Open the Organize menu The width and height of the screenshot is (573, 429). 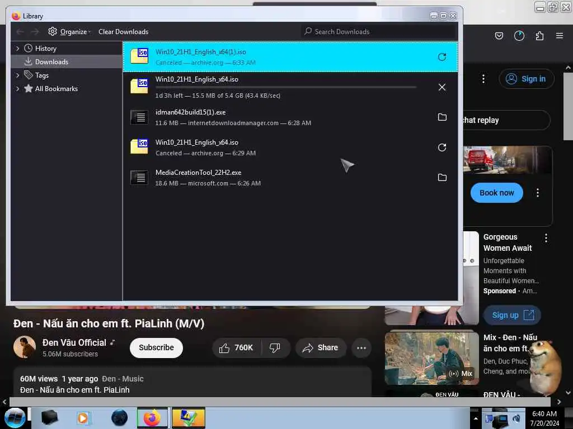pyautogui.click(x=69, y=32)
